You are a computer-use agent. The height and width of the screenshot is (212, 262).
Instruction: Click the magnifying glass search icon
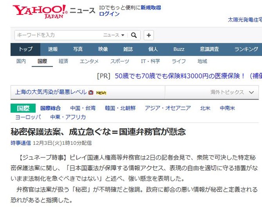coord(134,35)
